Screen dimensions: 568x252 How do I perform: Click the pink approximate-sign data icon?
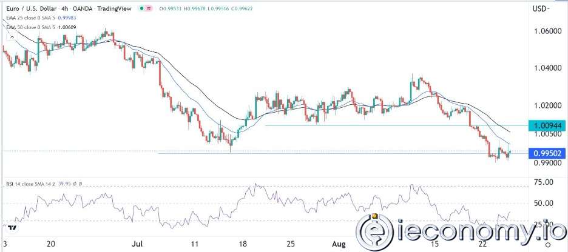[149, 7]
